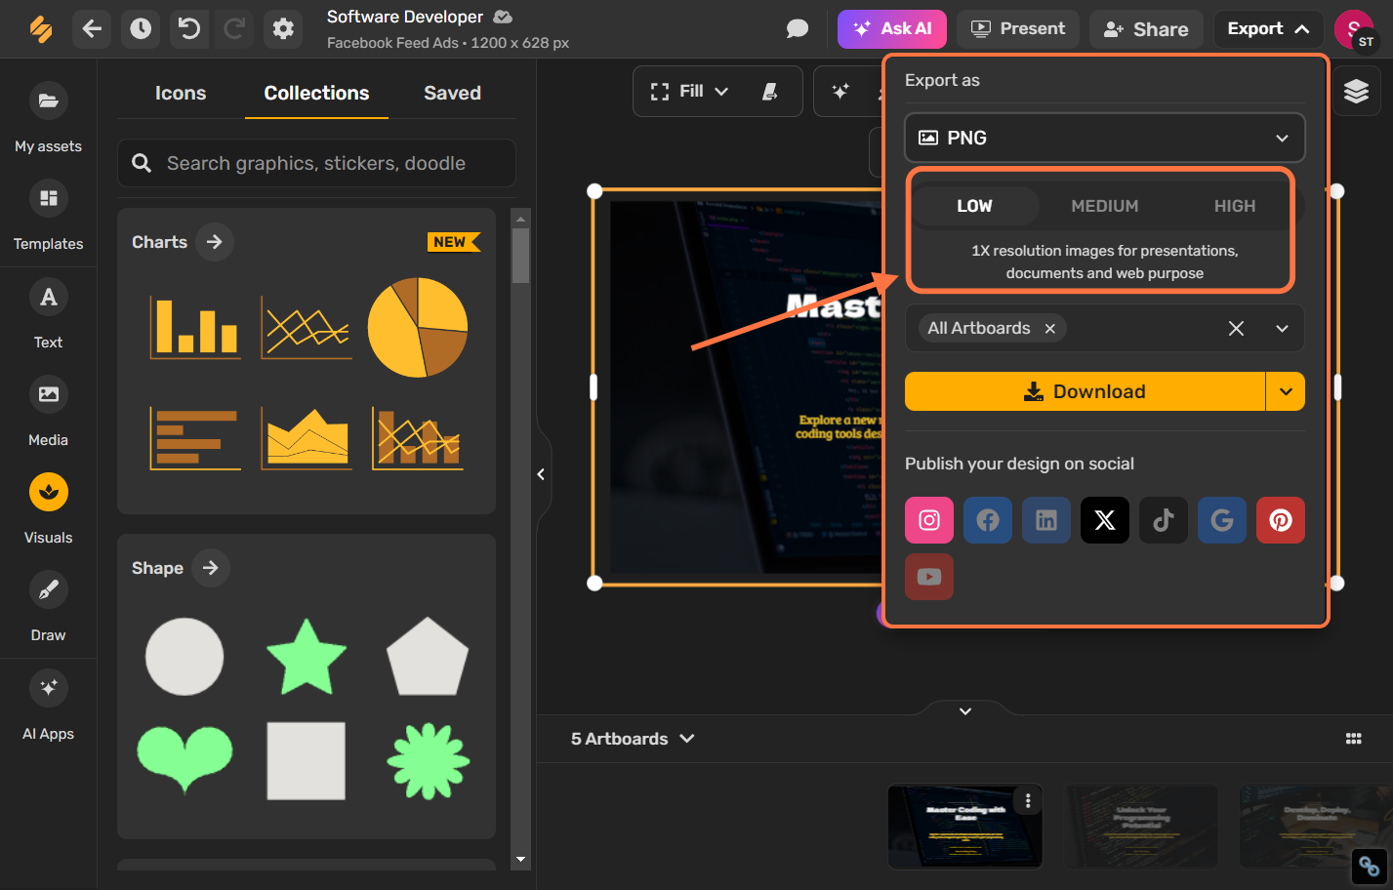1393x890 pixels.
Task: Open the Templates panel
Action: (x=48, y=215)
